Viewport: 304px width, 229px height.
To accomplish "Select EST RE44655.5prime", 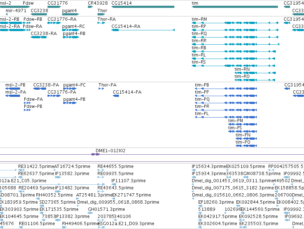I will click(x=101, y=170).
